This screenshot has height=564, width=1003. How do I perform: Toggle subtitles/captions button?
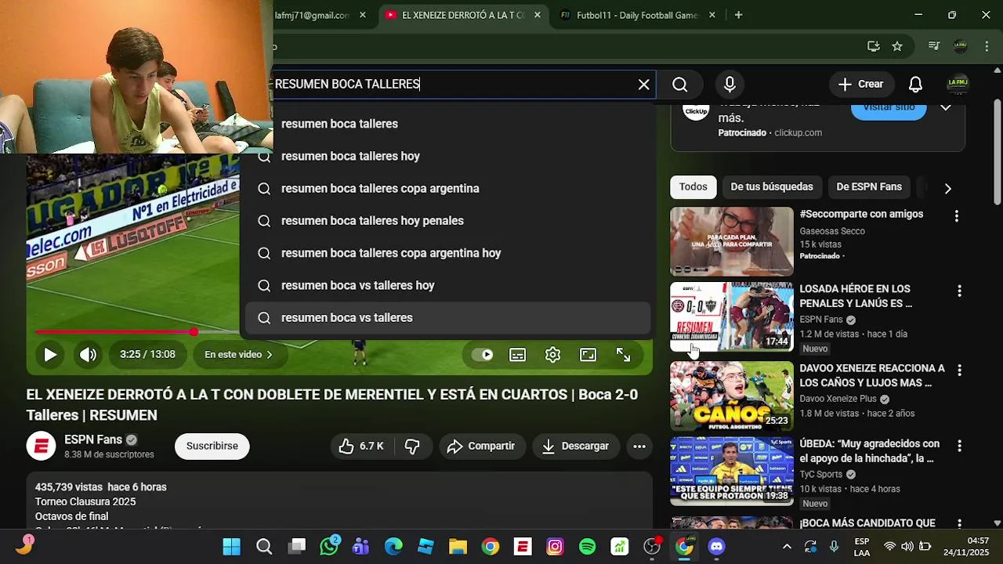tap(518, 355)
